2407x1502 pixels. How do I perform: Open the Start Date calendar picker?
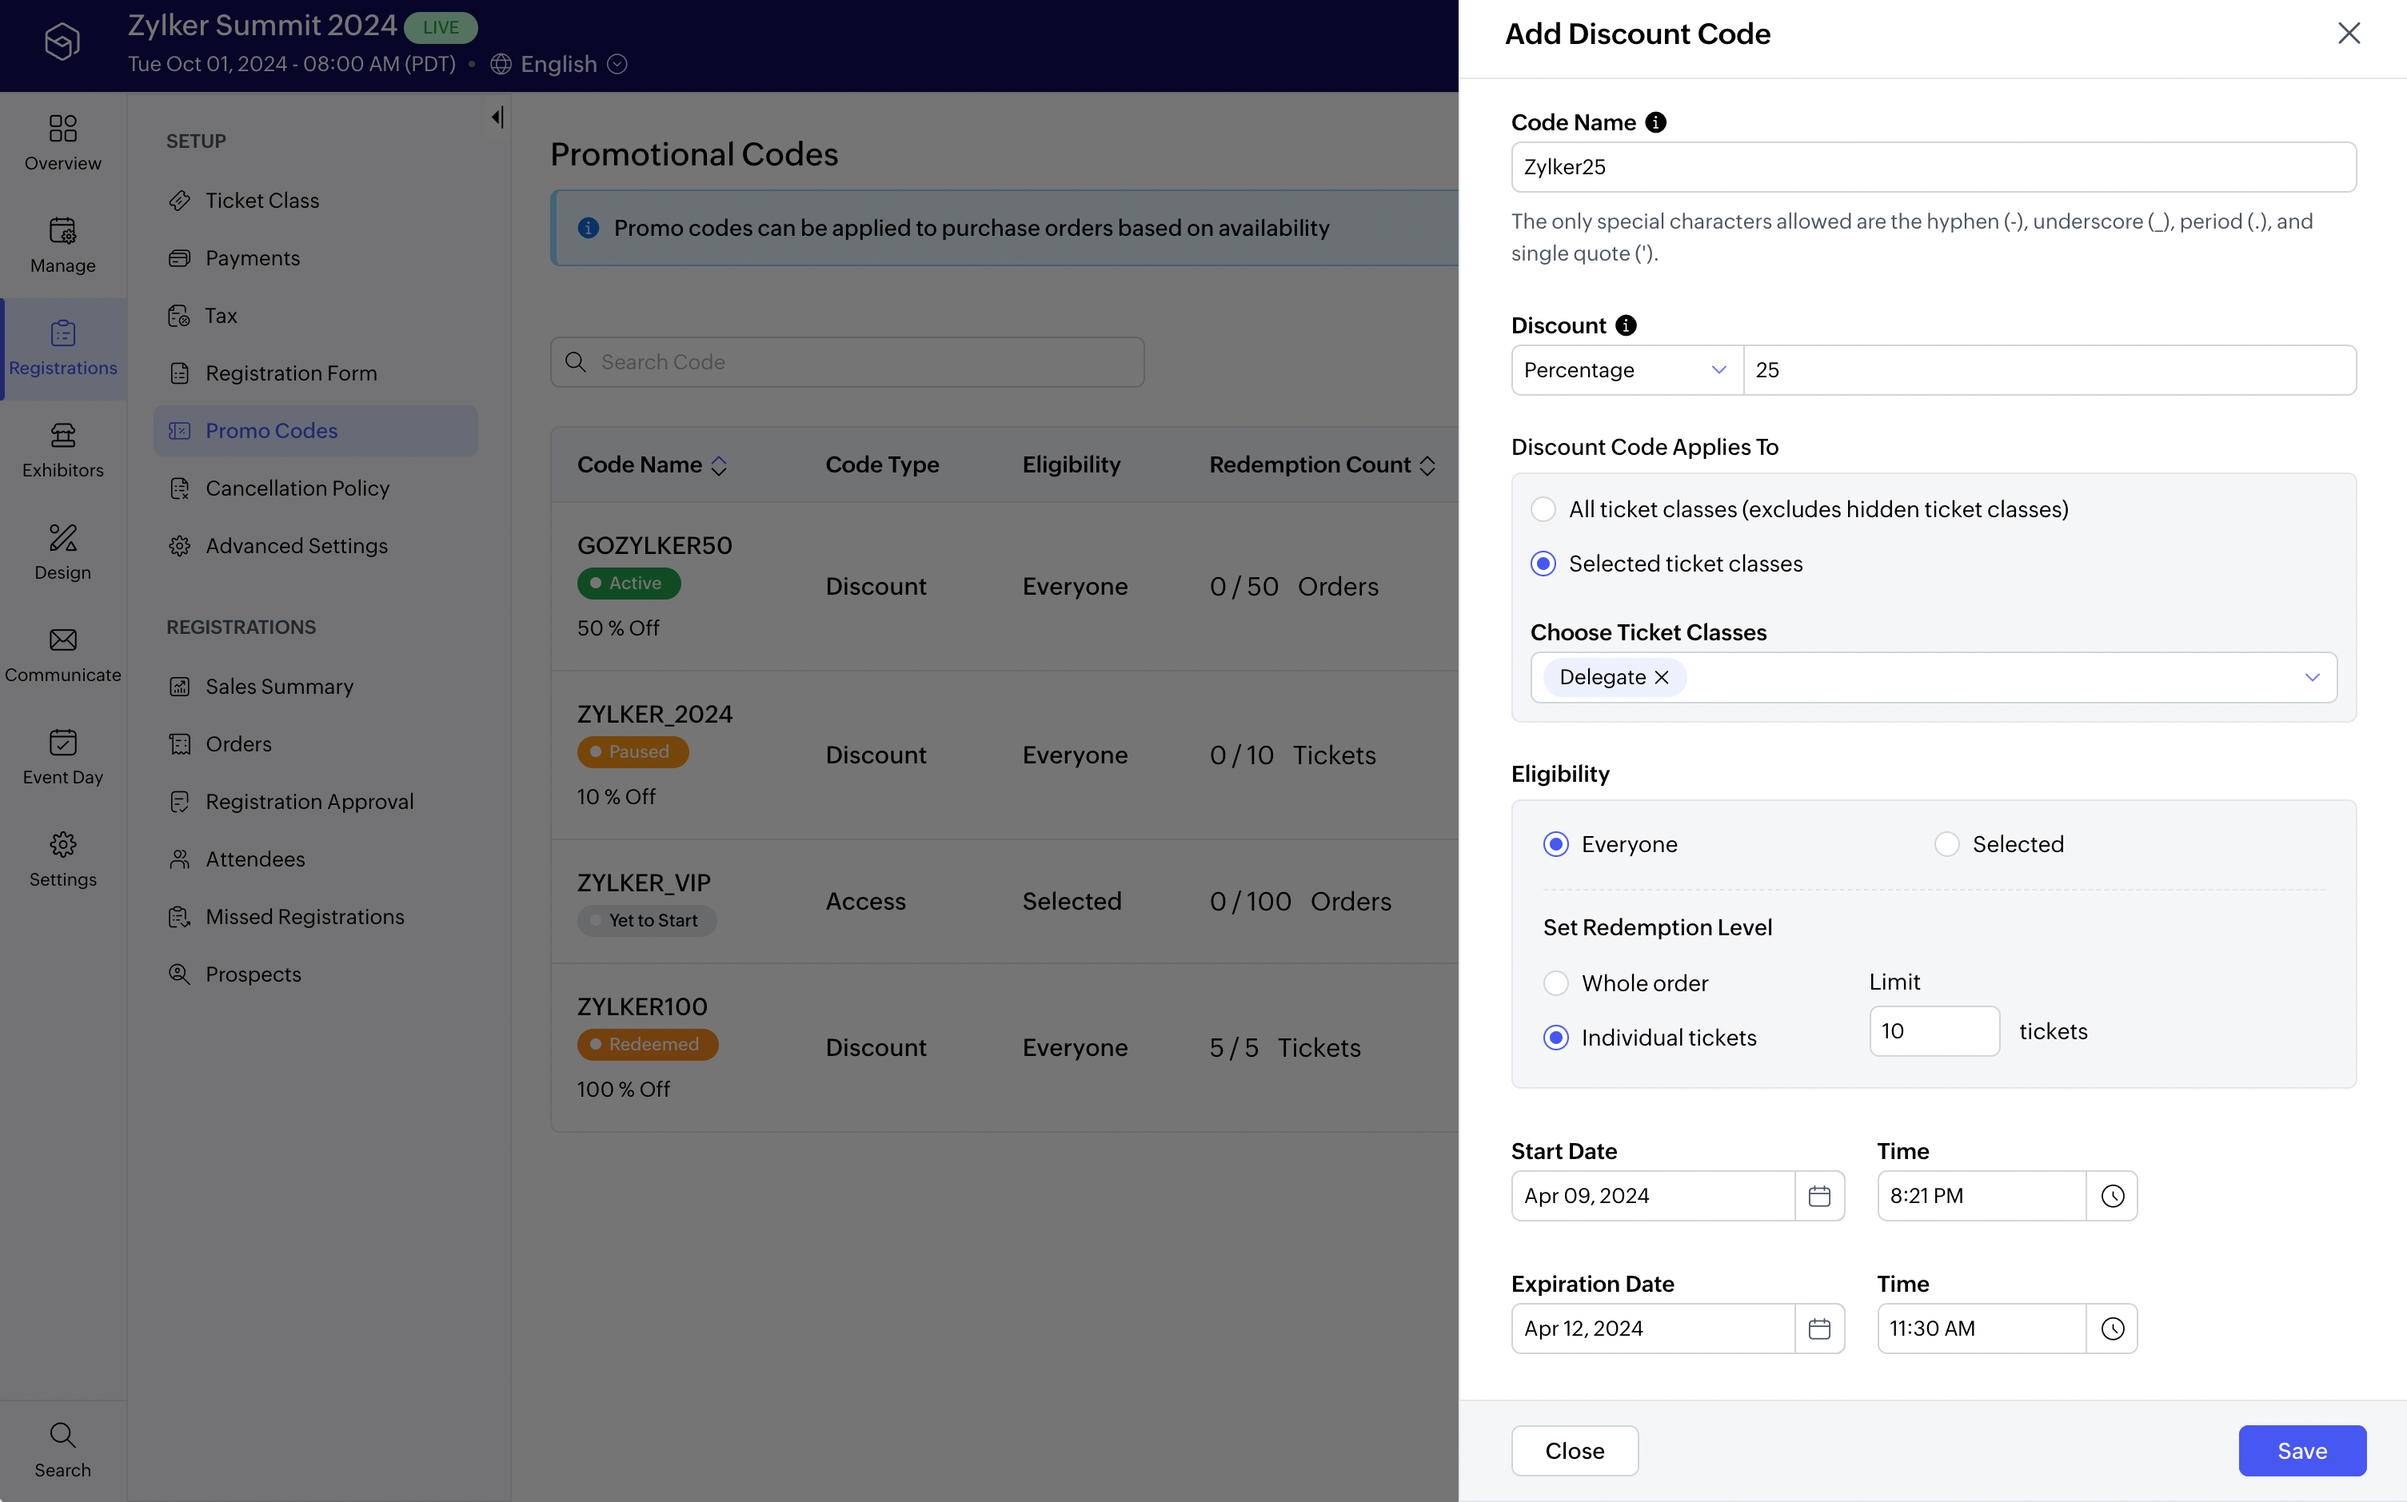point(1818,1196)
